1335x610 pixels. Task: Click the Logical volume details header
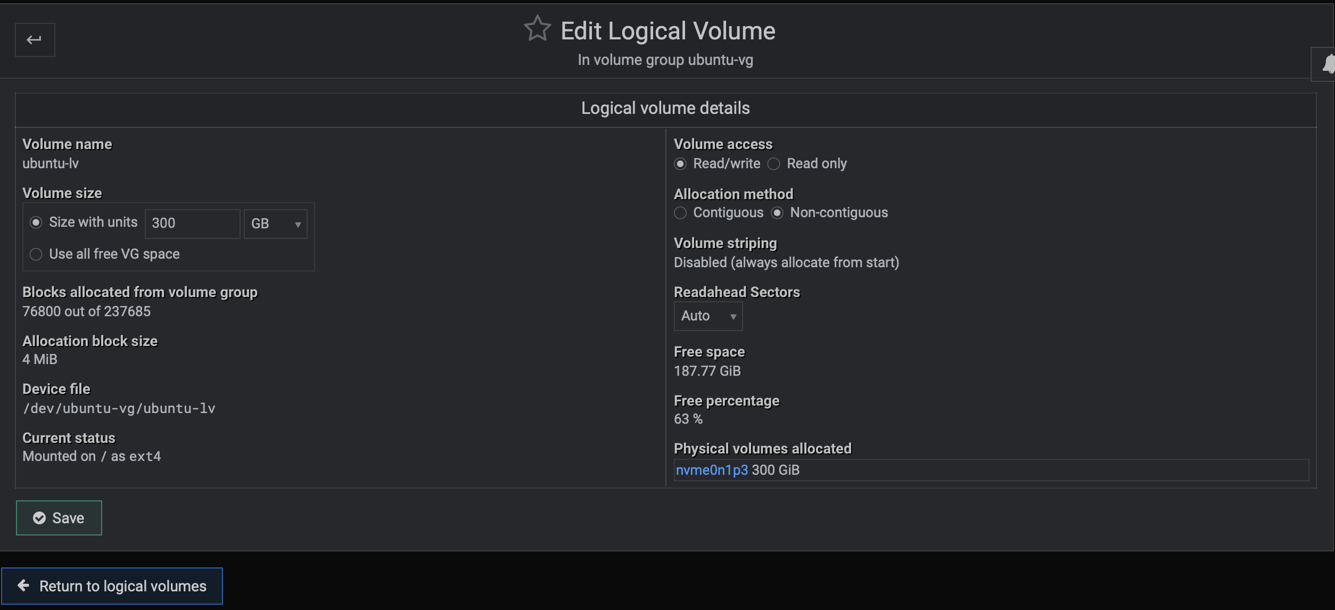665,109
